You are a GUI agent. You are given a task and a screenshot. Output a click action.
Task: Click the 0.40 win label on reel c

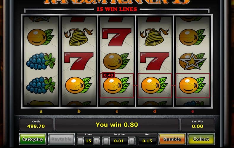(x=109, y=75)
